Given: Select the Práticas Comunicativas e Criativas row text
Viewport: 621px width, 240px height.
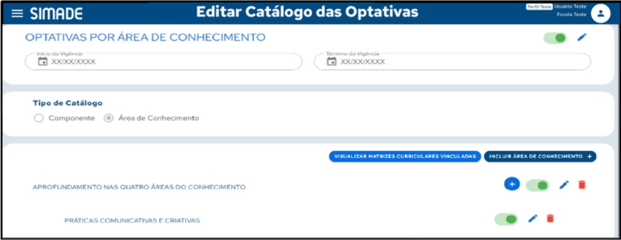Looking at the screenshot, I should click(132, 220).
